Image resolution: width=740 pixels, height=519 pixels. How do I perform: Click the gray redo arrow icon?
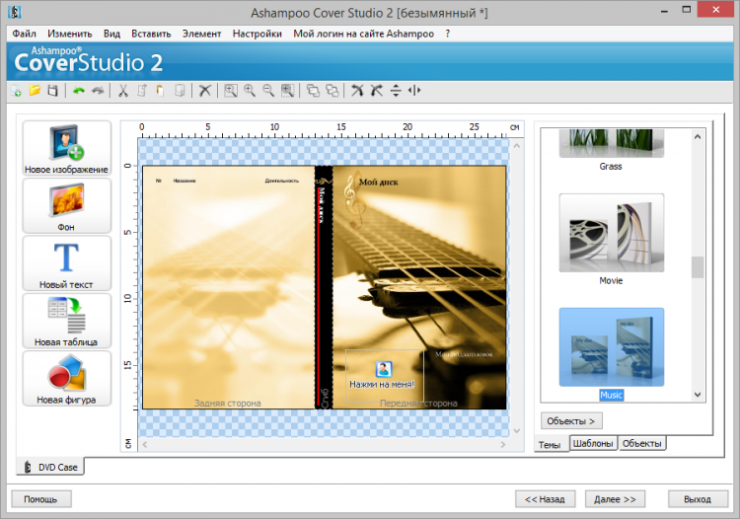point(98,91)
